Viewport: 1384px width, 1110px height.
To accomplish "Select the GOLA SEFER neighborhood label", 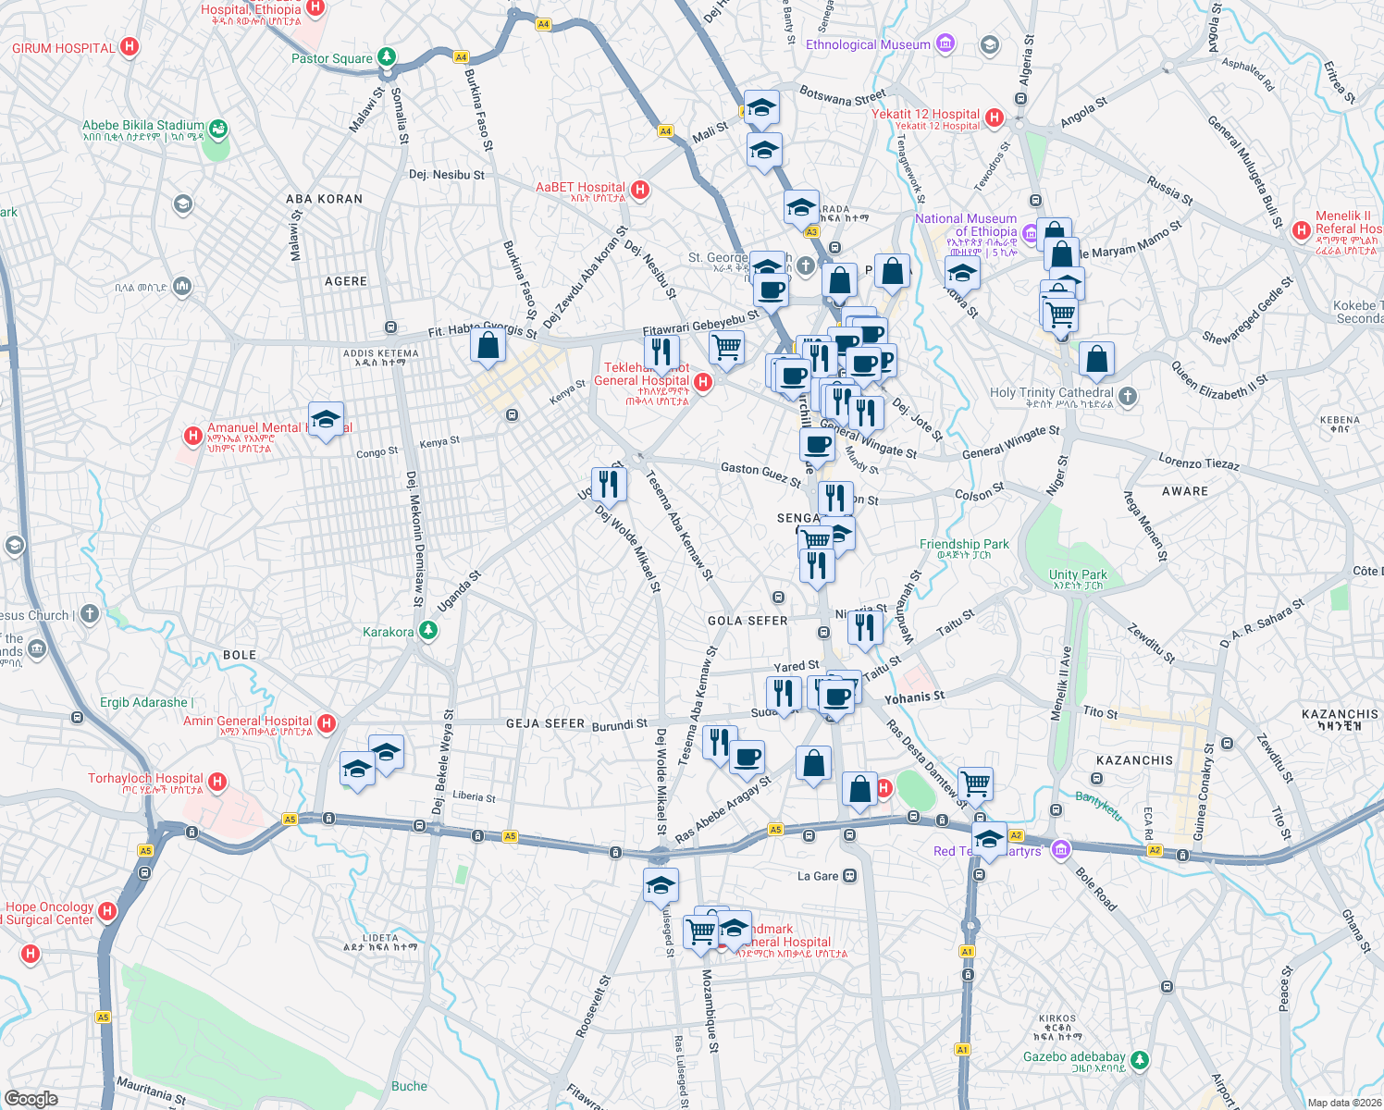I will click(x=748, y=621).
